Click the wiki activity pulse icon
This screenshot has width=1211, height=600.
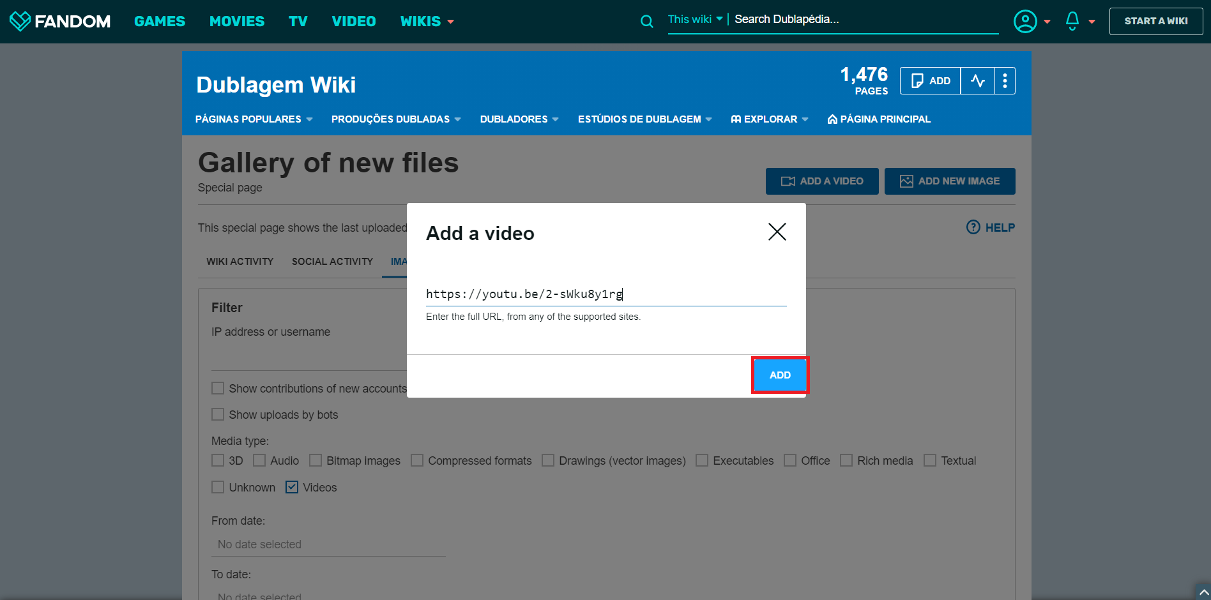tap(977, 81)
